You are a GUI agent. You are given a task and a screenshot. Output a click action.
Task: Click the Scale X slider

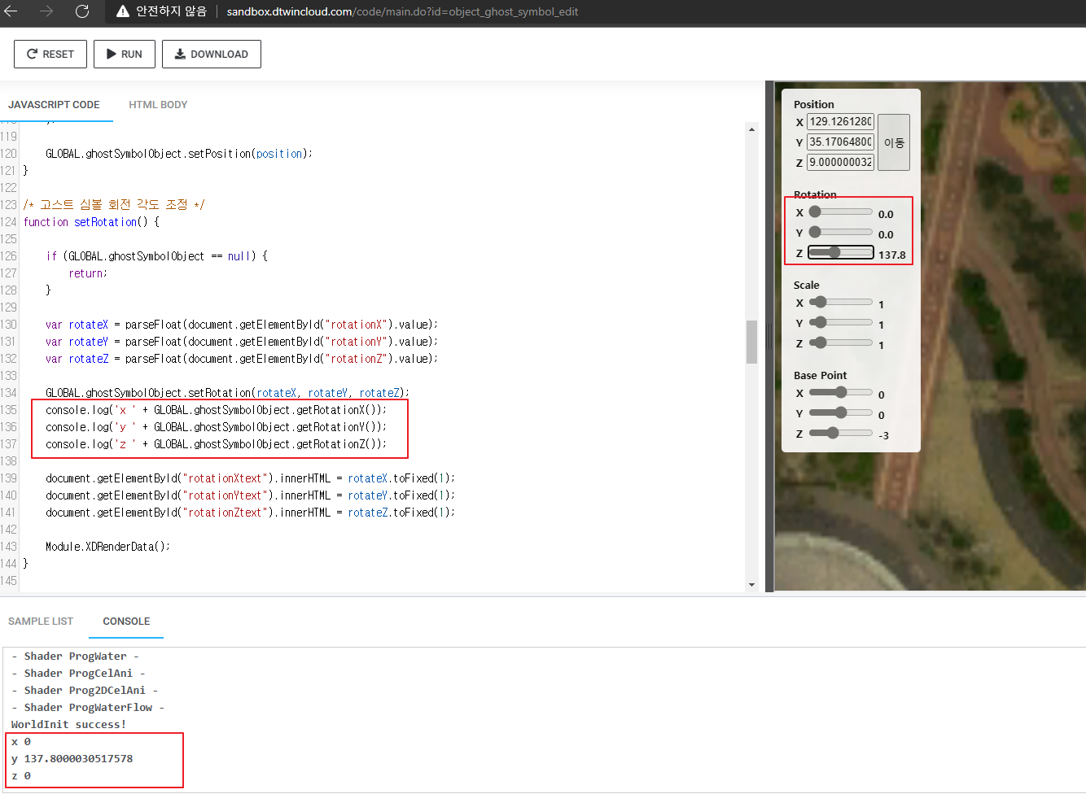[839, 303]
